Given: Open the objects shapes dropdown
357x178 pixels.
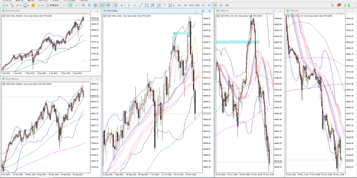Looking at the screenshot, I should 172,5.
